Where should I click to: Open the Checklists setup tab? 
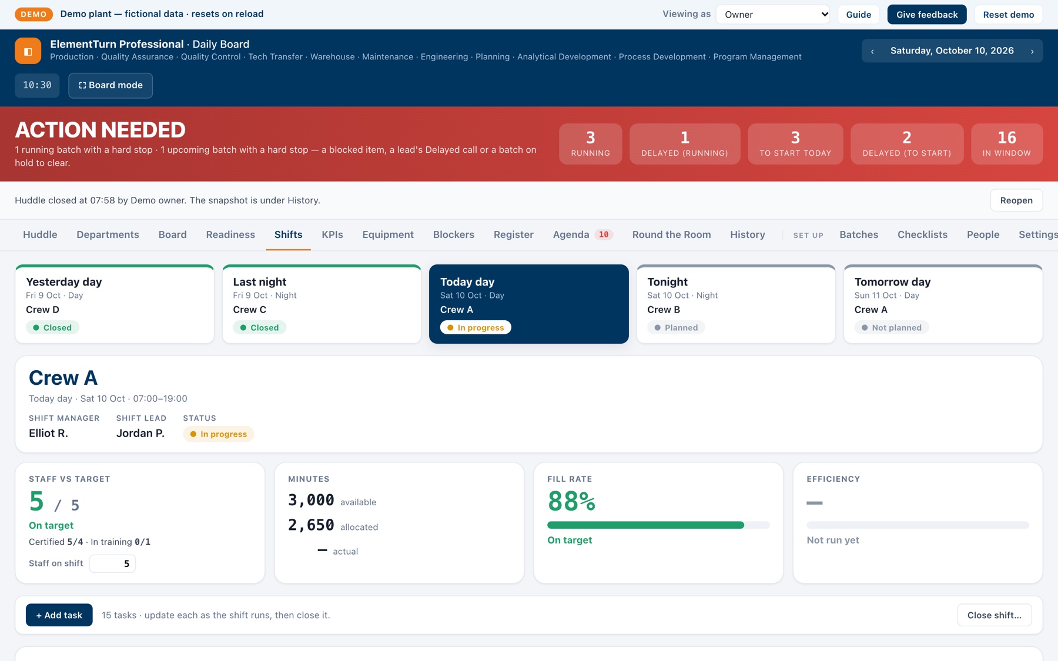click(x=922, y=234)
